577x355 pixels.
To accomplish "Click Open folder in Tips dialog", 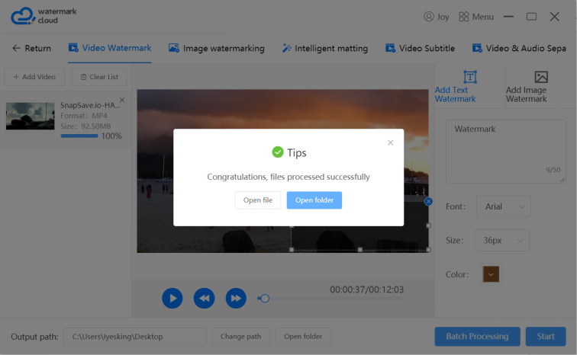I will pos(314,200).
